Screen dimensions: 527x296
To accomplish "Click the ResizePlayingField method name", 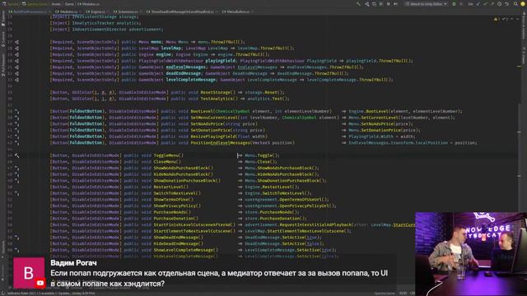I will click(212, 136).
